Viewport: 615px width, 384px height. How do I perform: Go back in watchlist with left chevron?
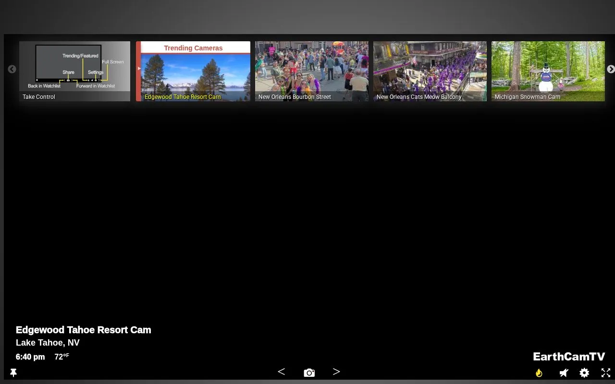pos(282,372)
